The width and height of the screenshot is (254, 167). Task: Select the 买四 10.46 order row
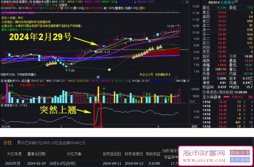tap(227, 48)
